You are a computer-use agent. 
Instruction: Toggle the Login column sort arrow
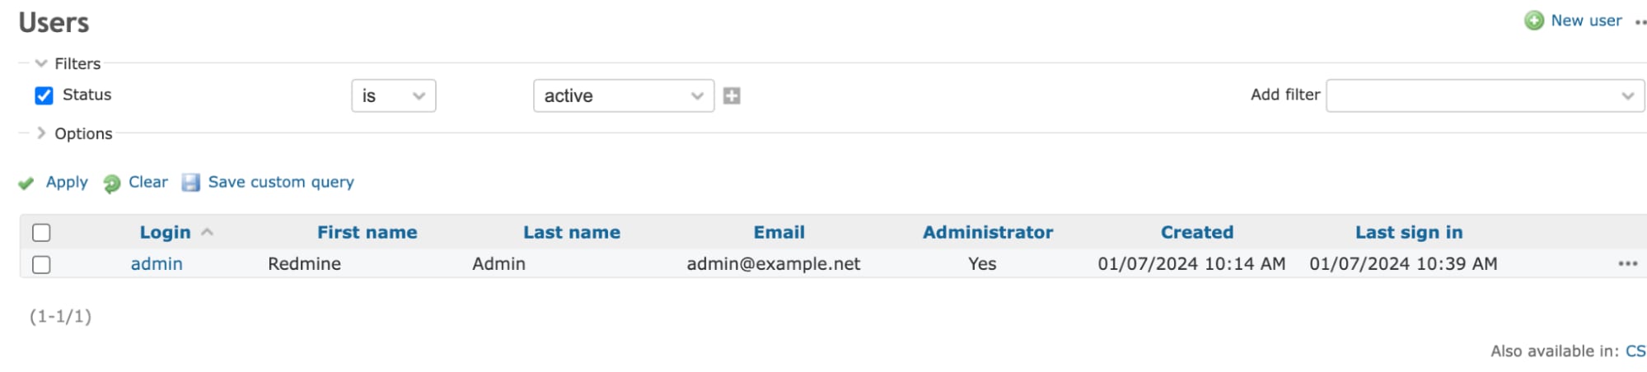pos(208,233)
